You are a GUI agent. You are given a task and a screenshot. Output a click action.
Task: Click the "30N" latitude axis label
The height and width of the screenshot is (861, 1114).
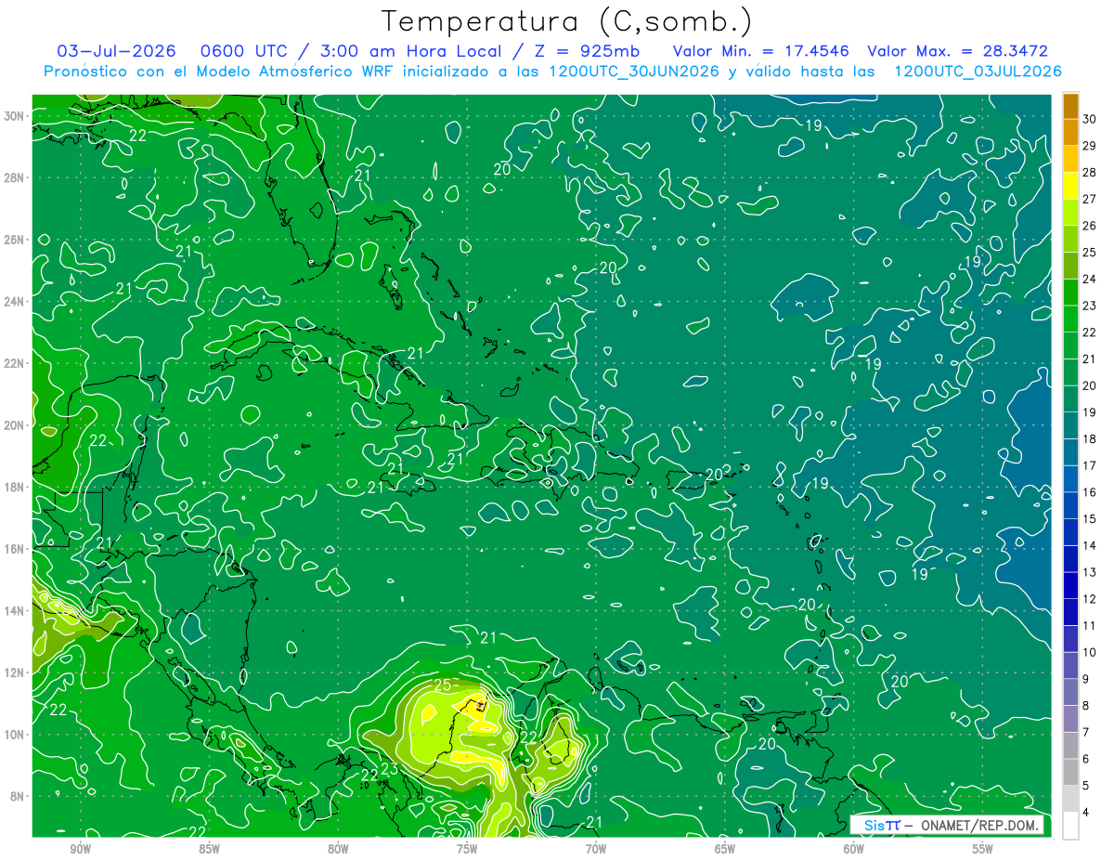pyautogui.click(x=16, y=116)
